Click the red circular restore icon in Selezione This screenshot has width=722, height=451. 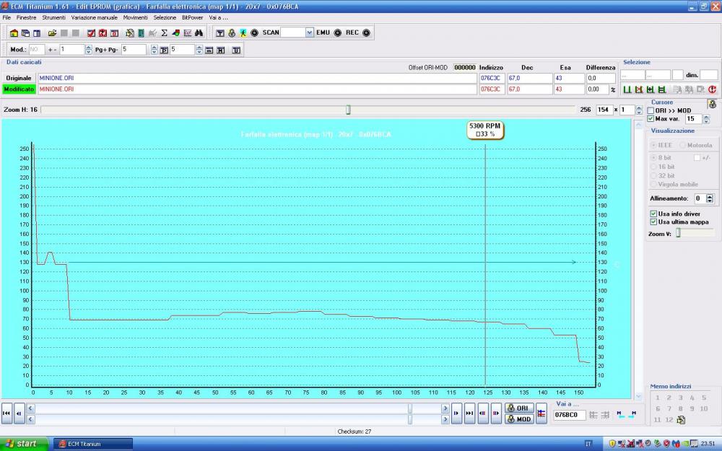coord(712,89)
